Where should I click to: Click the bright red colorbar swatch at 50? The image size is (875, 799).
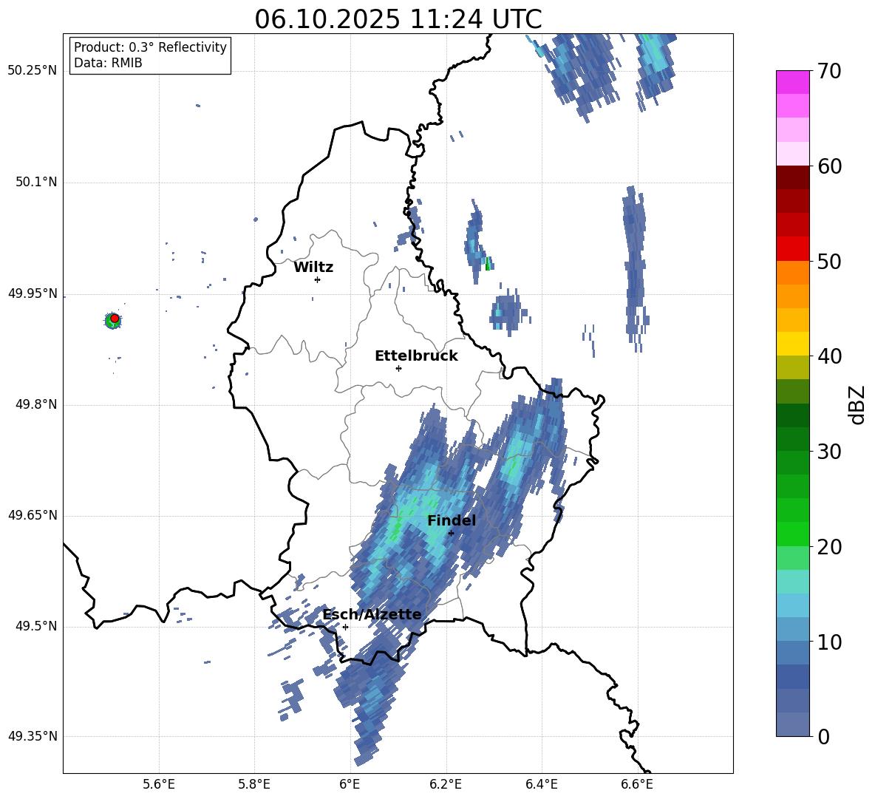pyautogui.click(x=792, y=249)
